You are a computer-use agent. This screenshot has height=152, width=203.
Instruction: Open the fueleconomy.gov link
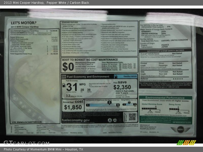click(75, 120)
